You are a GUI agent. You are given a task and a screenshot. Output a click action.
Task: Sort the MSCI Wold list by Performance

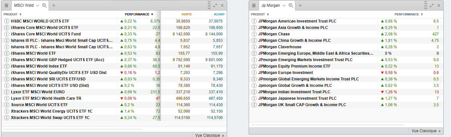139,14
